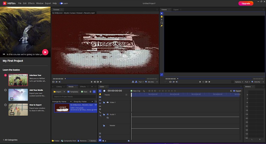Open the Viewer Options dropdown
The height and width of the screenshot is (144, 266).
click(x=239, y=82)
